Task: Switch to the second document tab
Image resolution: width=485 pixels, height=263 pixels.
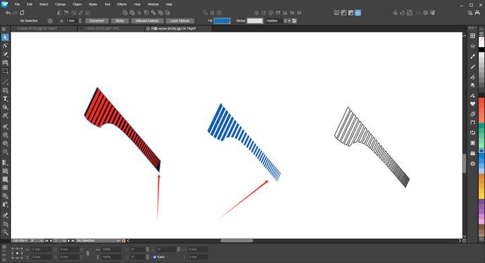Action: pos(110,28)
